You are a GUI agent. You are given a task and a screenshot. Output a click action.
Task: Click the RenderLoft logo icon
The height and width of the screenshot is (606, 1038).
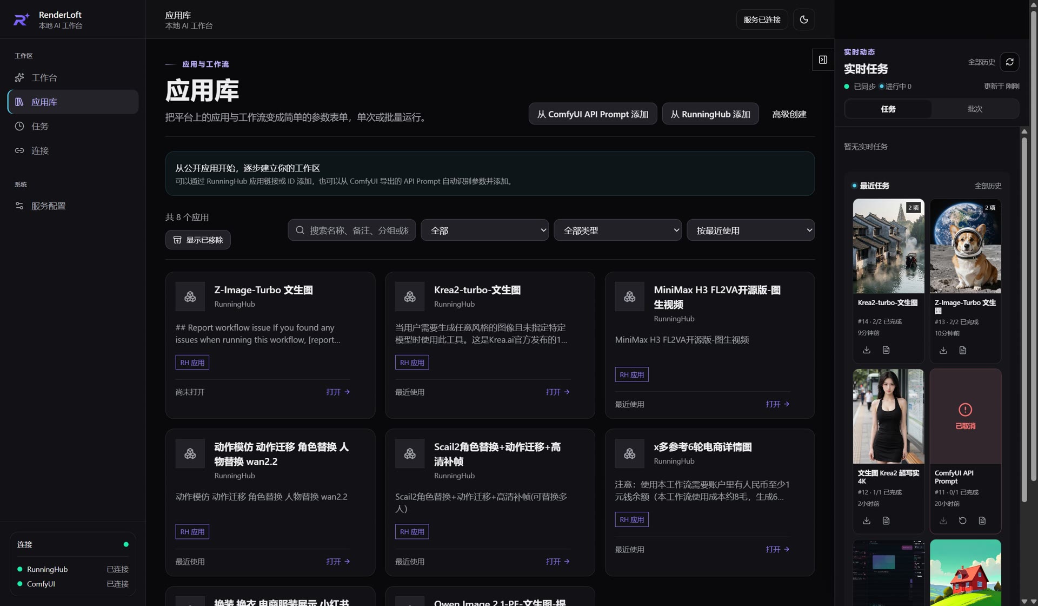(x=21, y=19)
